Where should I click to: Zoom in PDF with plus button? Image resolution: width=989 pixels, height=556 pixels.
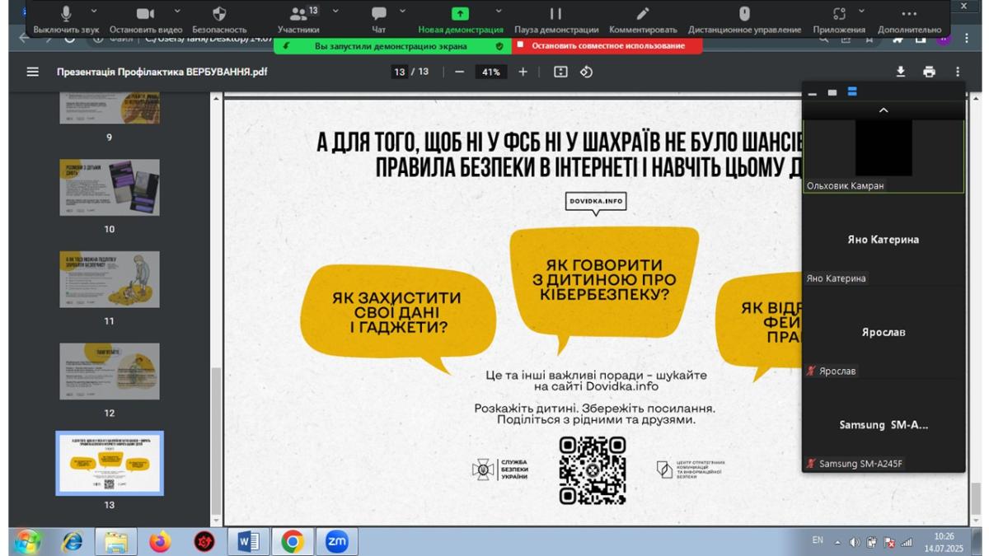[523, 72]
